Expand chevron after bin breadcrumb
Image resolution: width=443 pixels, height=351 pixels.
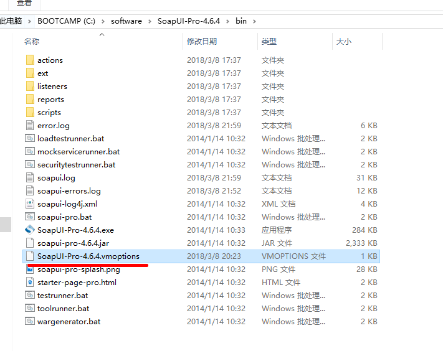(x=255, y=21)
